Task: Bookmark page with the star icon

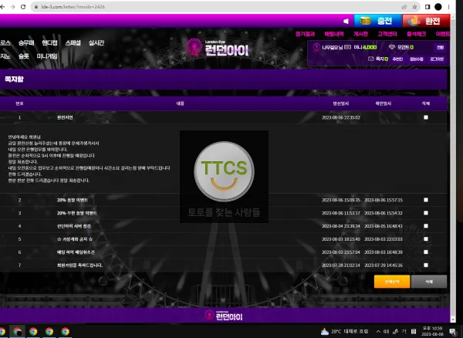Action: coord(414,7)
